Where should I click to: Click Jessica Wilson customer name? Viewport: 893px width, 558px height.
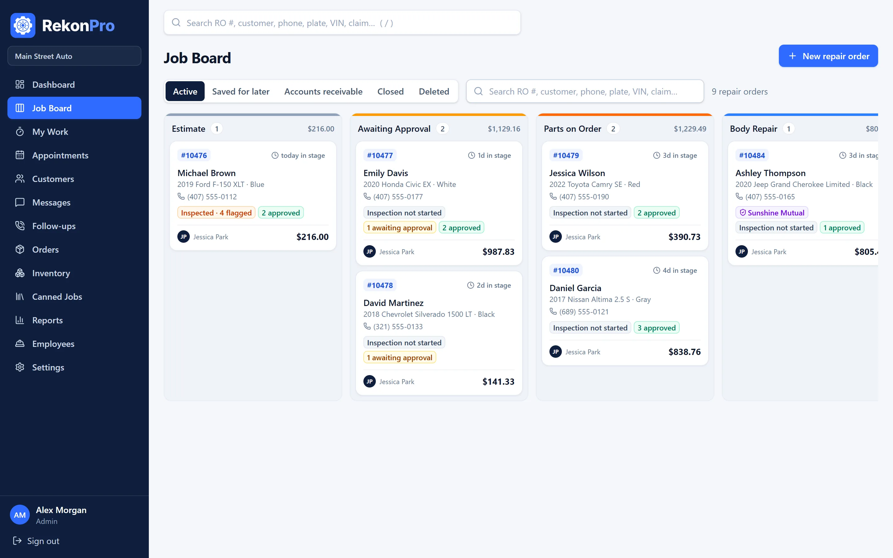577,173
